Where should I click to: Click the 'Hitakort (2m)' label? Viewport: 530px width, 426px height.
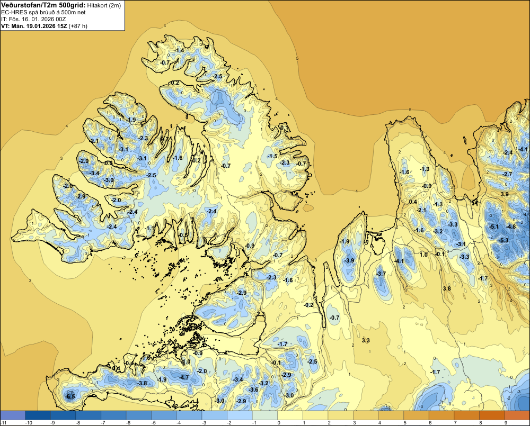point(104,5)
